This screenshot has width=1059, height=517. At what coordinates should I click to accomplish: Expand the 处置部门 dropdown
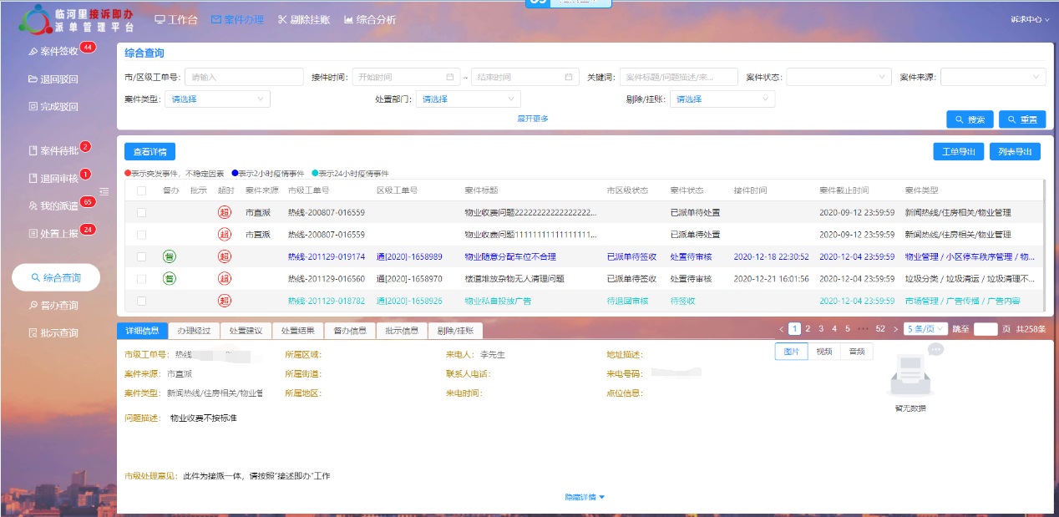(468, 99)
